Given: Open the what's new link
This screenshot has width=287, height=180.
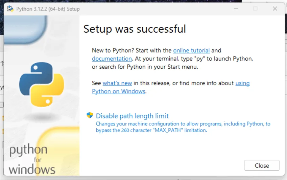Looking at the screenshot, I should 117,83.
